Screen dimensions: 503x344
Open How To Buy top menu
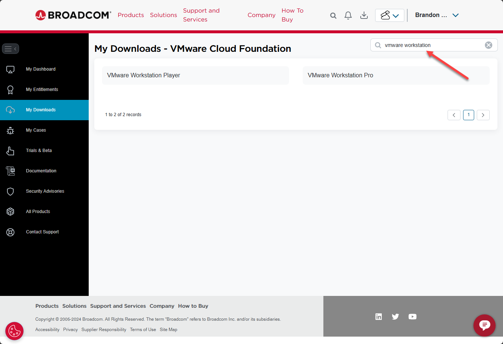[x=292, y=15]
